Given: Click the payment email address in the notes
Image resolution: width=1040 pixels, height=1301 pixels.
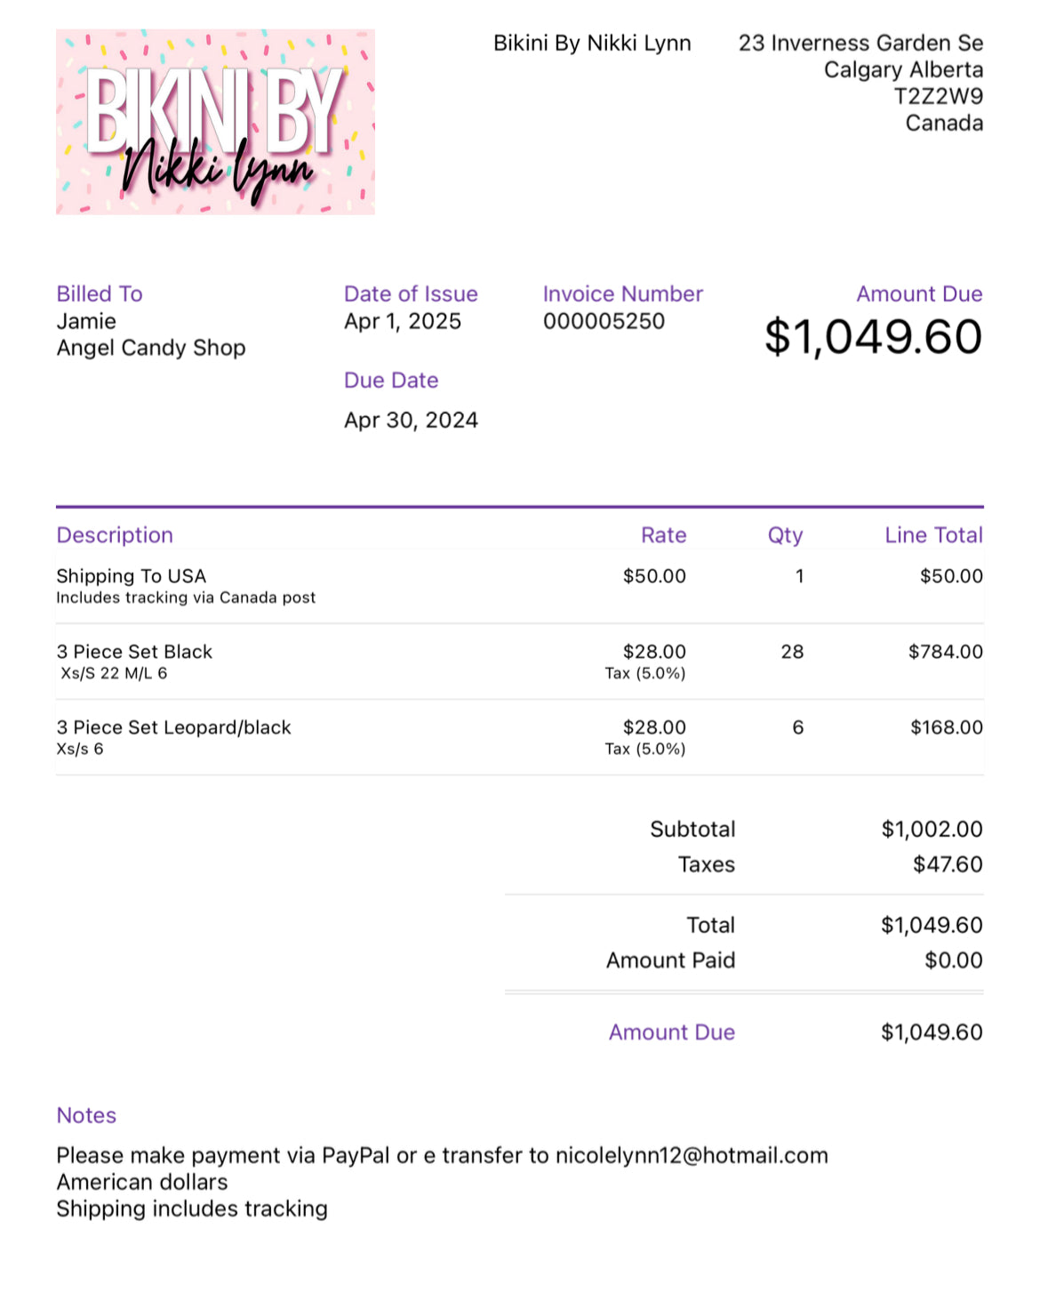Looking at the screenshot, I should 692,1155.
